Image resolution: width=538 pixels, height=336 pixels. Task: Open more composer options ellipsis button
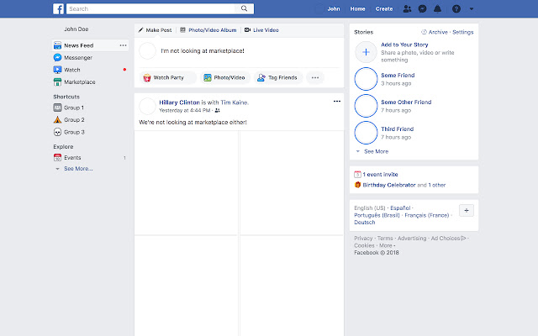point(315,77)
